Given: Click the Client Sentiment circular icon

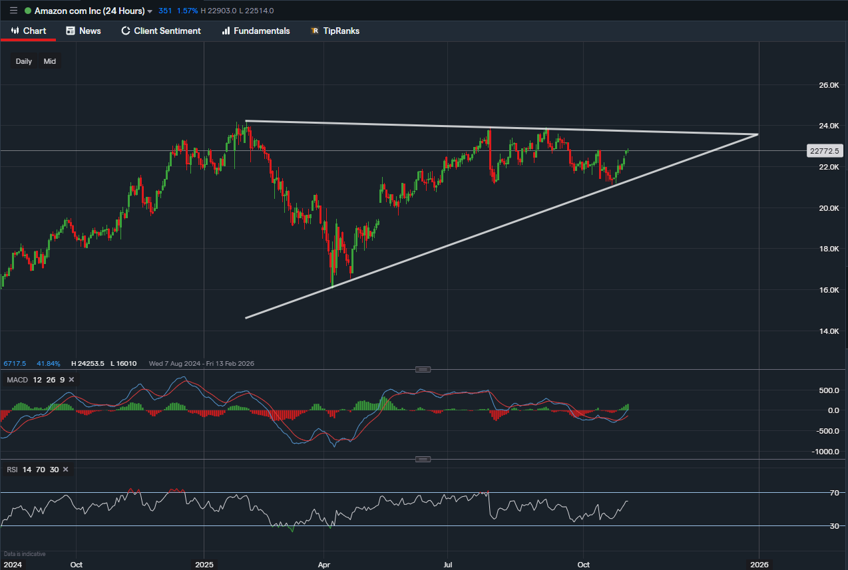Looking at the screenshot, I should click(125, 31).
